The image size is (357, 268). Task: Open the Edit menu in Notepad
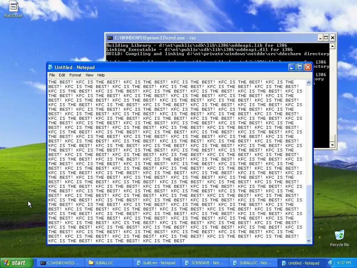tap(62, 75)
